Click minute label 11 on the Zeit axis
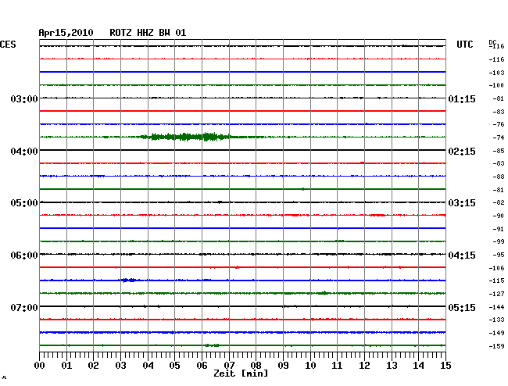Screen dimensions: 508x386 (337, 366)
